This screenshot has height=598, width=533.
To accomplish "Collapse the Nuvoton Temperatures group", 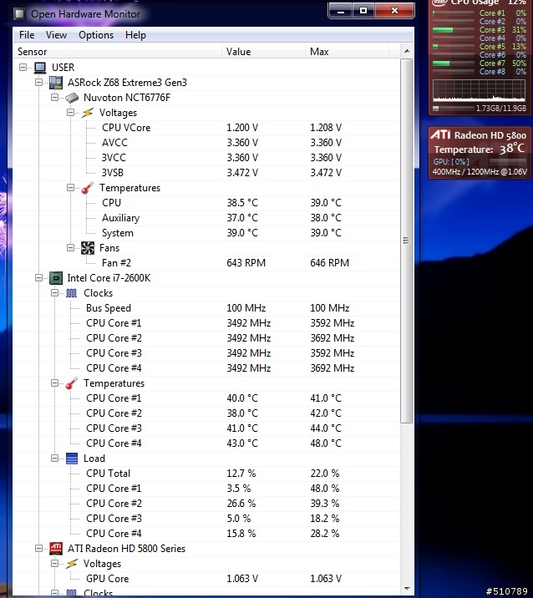I will pyautogui.click(x=70, y=188).
